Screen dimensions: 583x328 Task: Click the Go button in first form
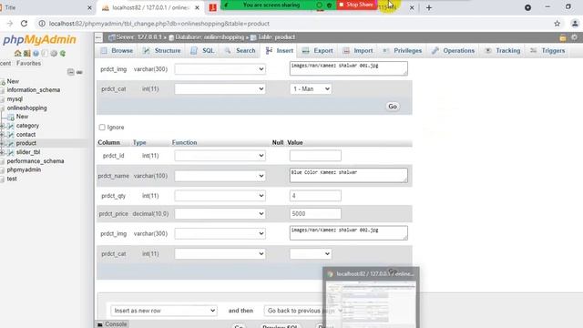tap(393, 107)
